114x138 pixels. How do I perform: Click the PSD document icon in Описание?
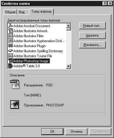[15, 84]
